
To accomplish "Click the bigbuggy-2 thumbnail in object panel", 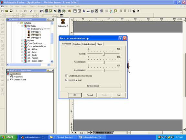I will (x=63, y=21).
